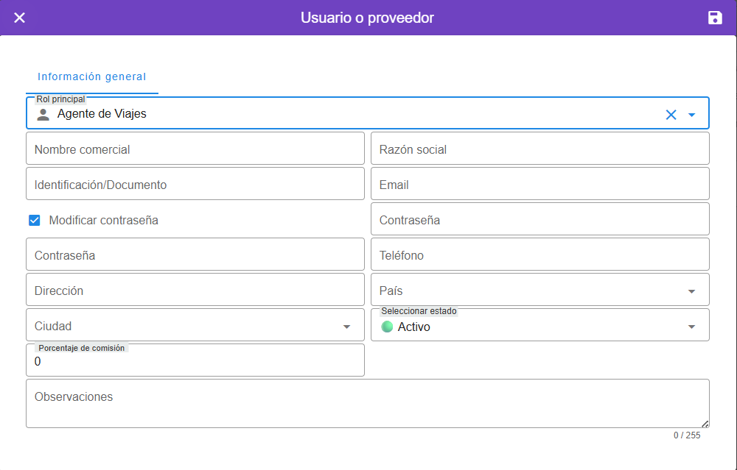Screen dimensions: 737x470
Task: Grab the Observaciones resize handle
Action: tap(705, 424)
